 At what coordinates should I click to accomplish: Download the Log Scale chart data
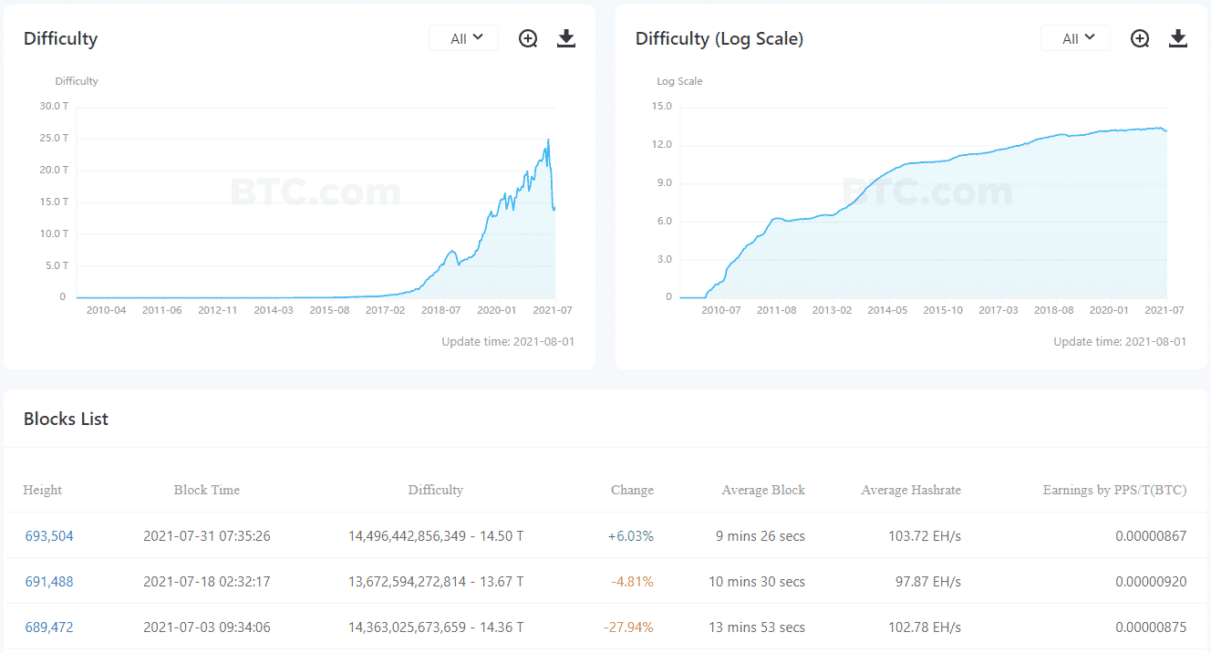point(1178,38)
